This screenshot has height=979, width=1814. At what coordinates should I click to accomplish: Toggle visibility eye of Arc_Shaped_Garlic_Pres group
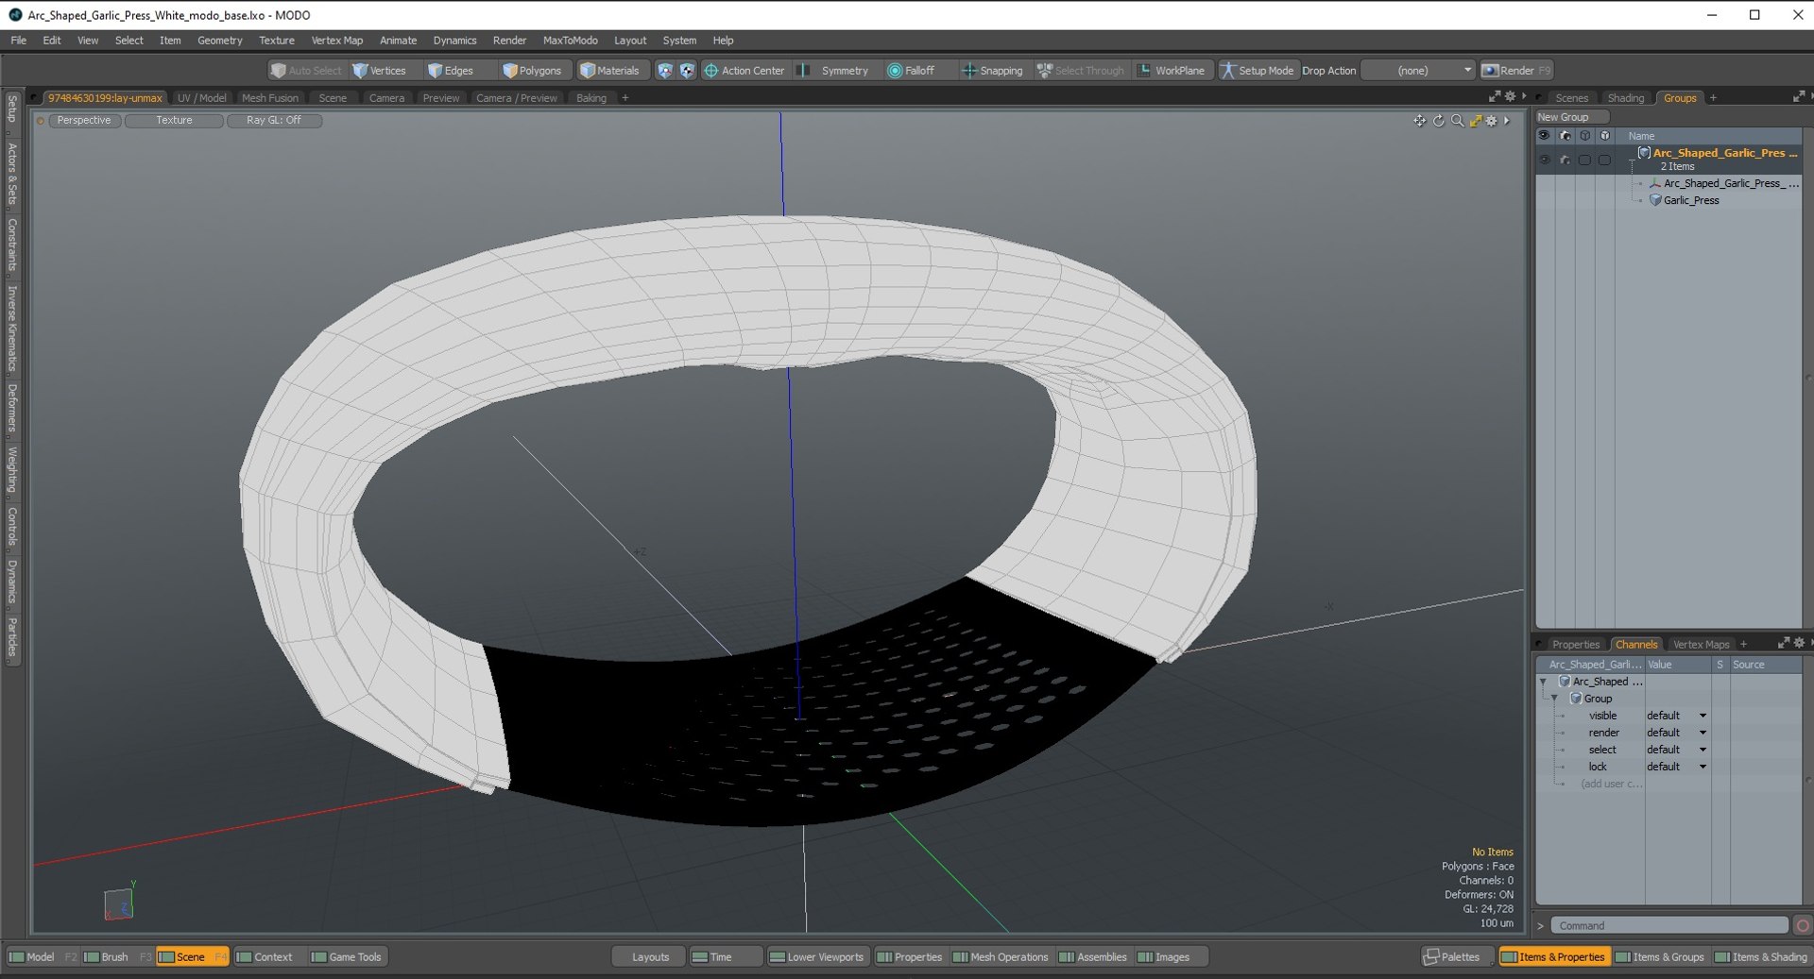point(1545,160)
